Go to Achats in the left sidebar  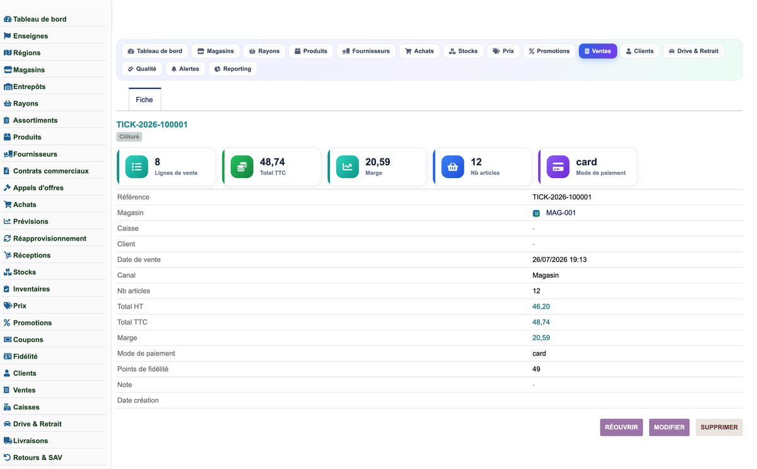pyautogui.click(x=25, y=205)
